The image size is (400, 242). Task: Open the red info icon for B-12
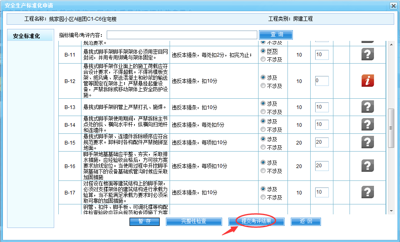coord(367,81)
